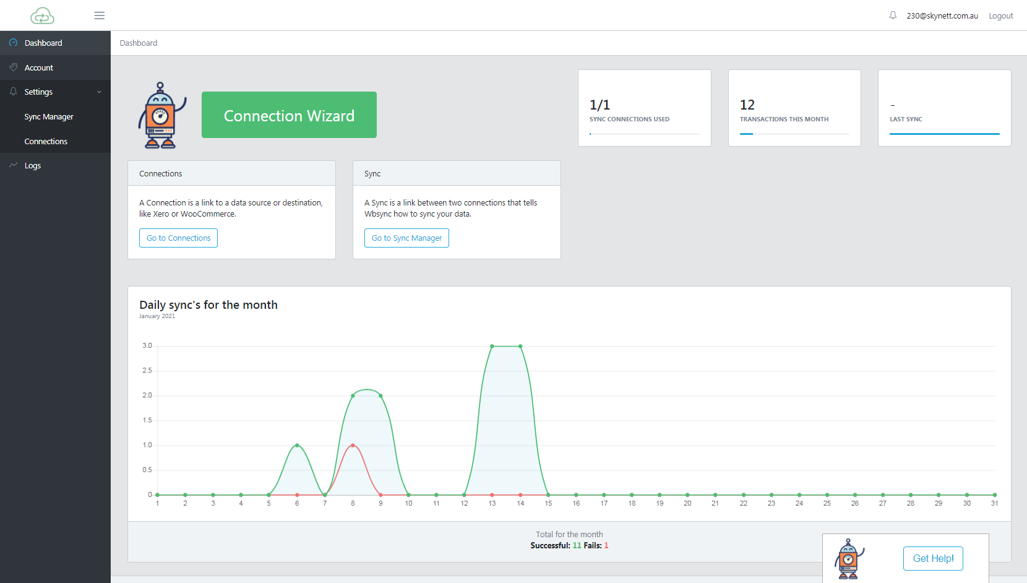Image resolution: width=1027 pixels, height=583 pixels.
Task: Select the Settings menu item
Action: 55,92
